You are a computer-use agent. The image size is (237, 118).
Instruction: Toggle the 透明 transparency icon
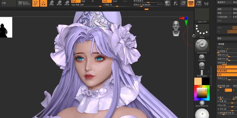click(175, 3)
